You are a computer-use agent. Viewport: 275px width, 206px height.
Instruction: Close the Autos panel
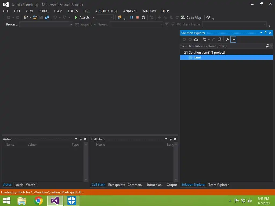click(x=85, y=139)
